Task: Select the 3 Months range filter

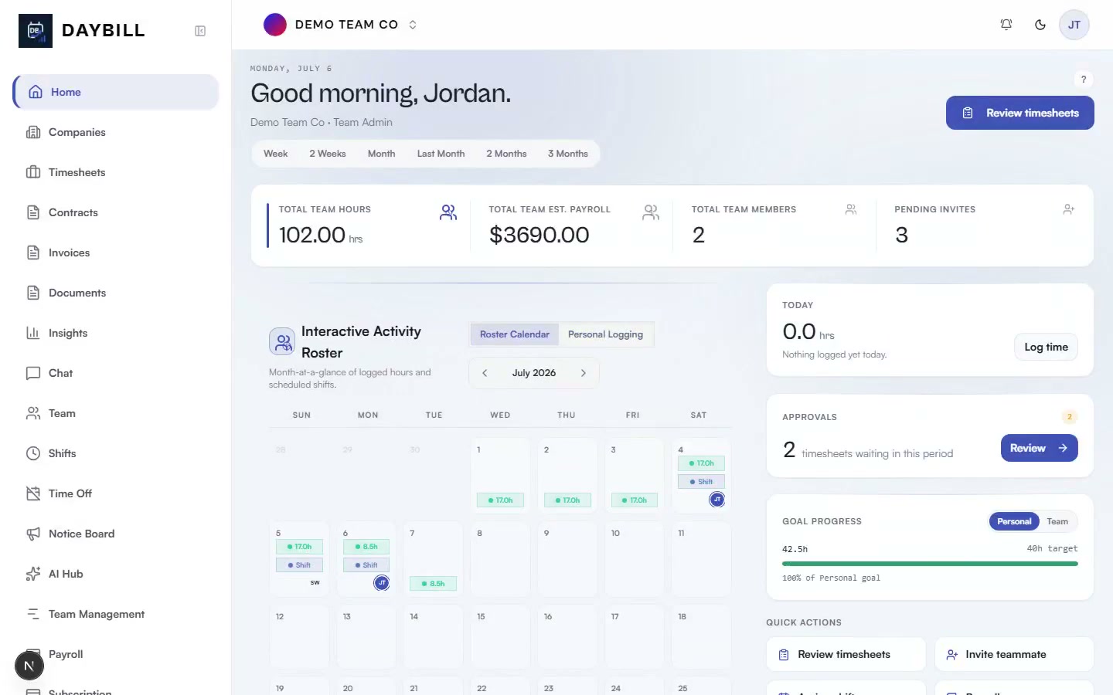Action: pyautogui.click(x=568, y=154)
